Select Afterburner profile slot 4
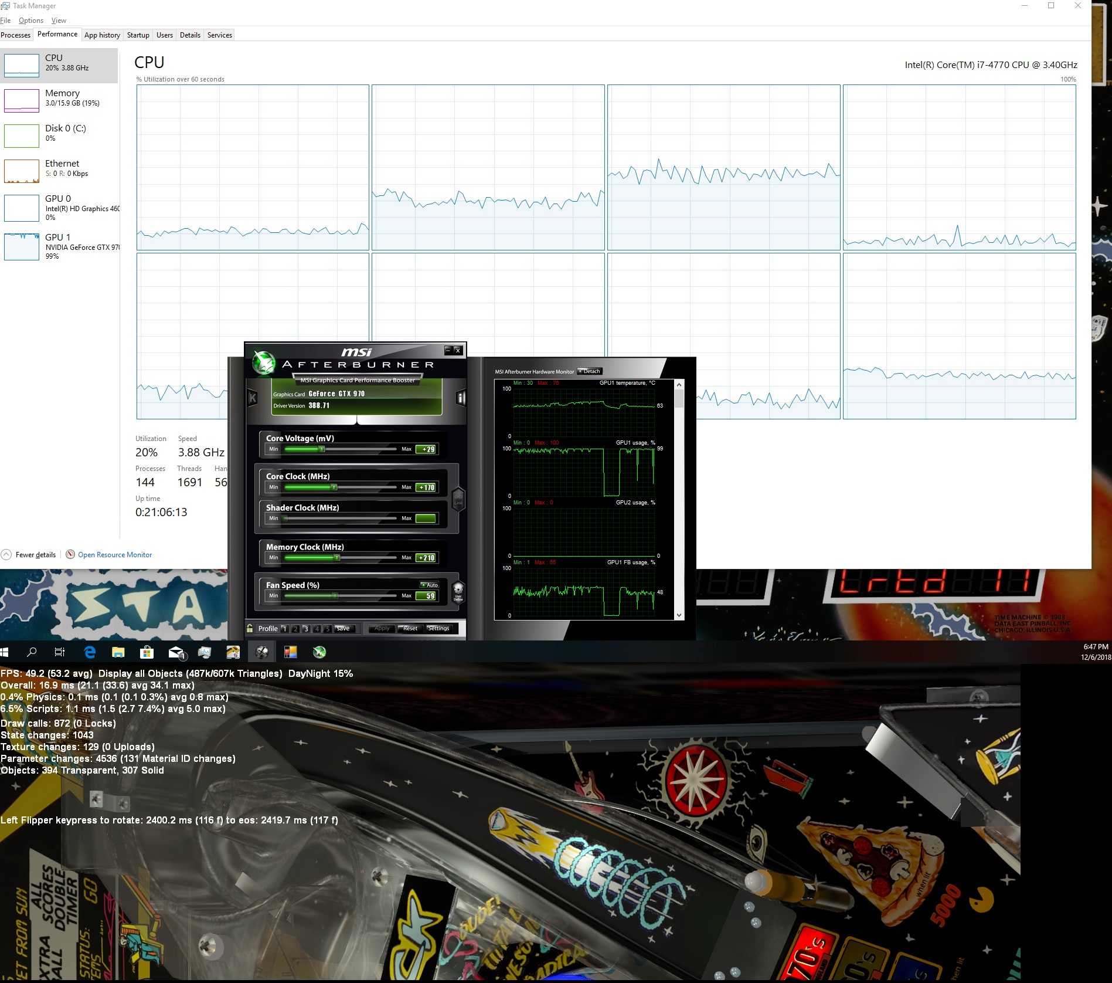This screenshot has height=983, width=1112. (317, 629)
